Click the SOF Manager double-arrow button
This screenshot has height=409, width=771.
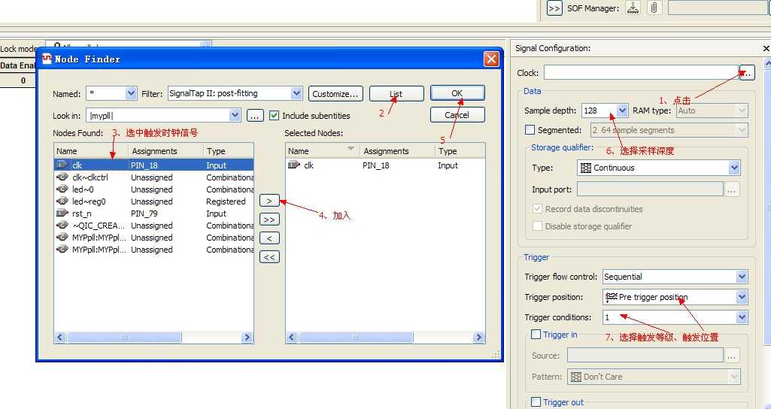(x=554, y=8)
